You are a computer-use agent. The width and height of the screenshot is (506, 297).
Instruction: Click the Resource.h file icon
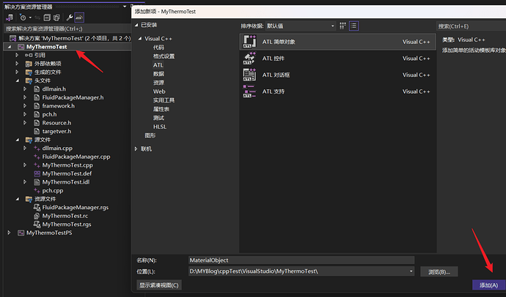point(37,123)
